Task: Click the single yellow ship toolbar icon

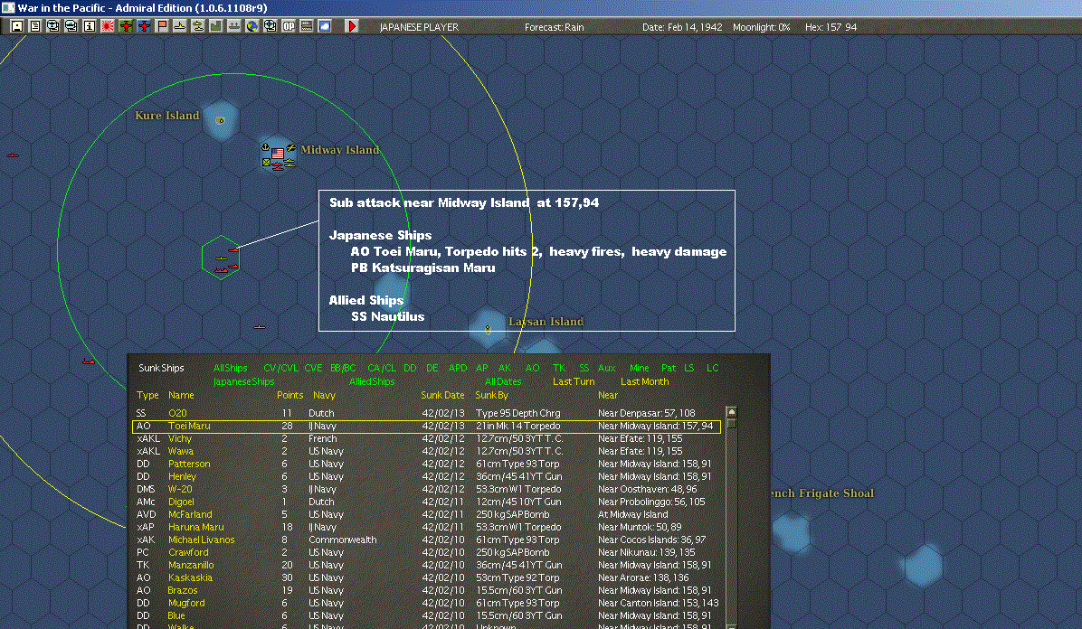Action: tap(179, 26)
